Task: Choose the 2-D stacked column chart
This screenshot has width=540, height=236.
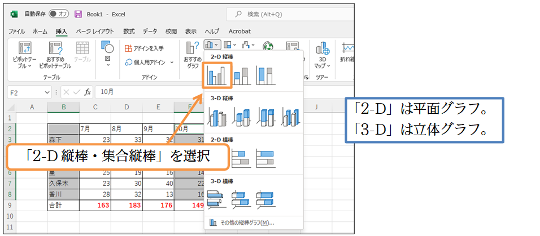Action: point(242,75)
